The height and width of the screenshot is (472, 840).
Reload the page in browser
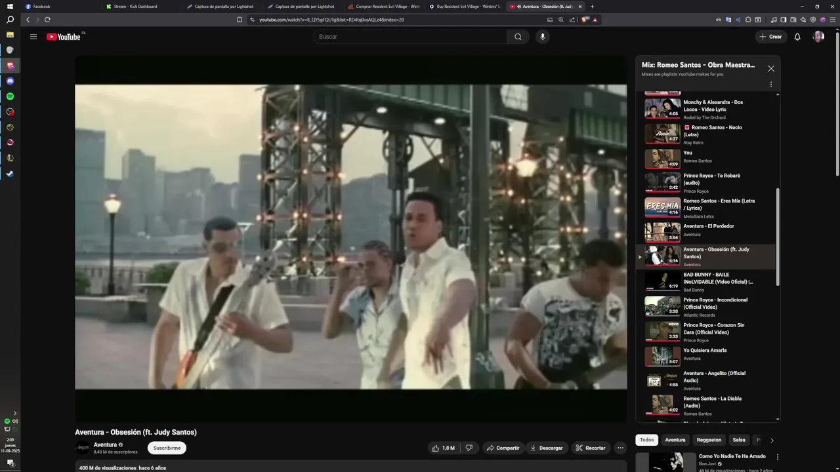point(47,20)
